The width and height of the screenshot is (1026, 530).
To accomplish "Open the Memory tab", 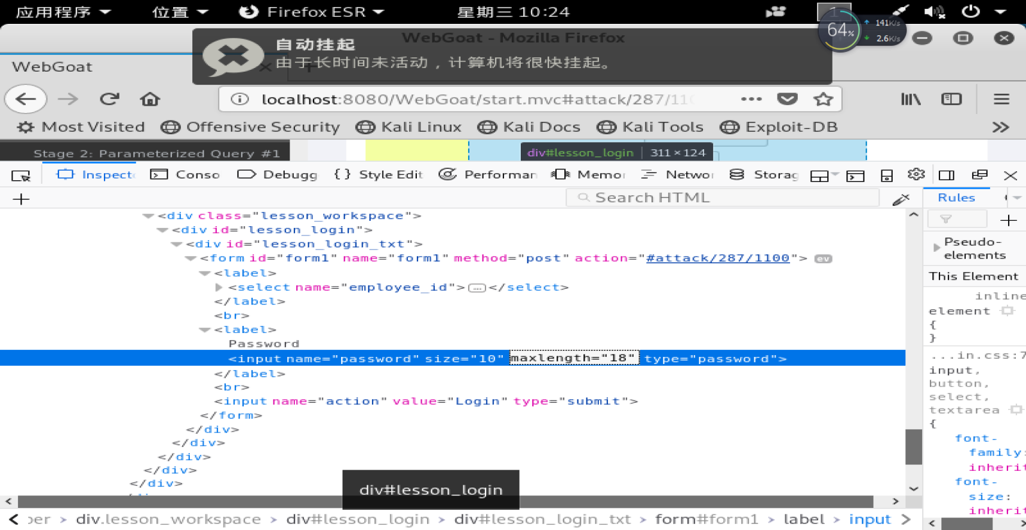I will tap(588, 175).
